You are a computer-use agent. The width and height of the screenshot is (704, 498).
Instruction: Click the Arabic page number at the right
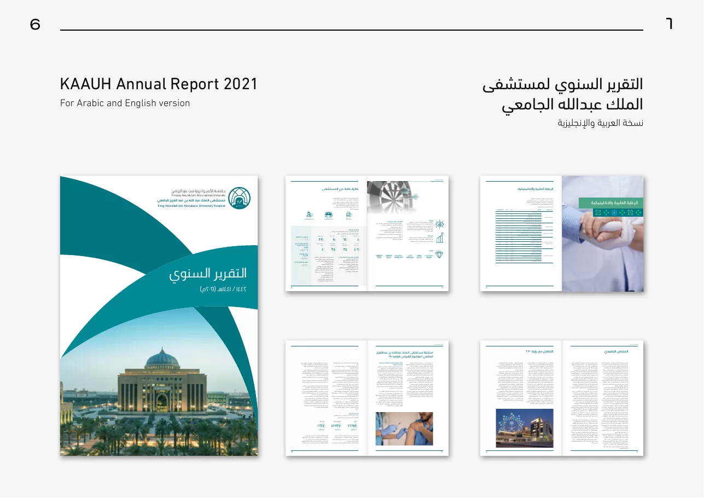(x=669, y=24)
